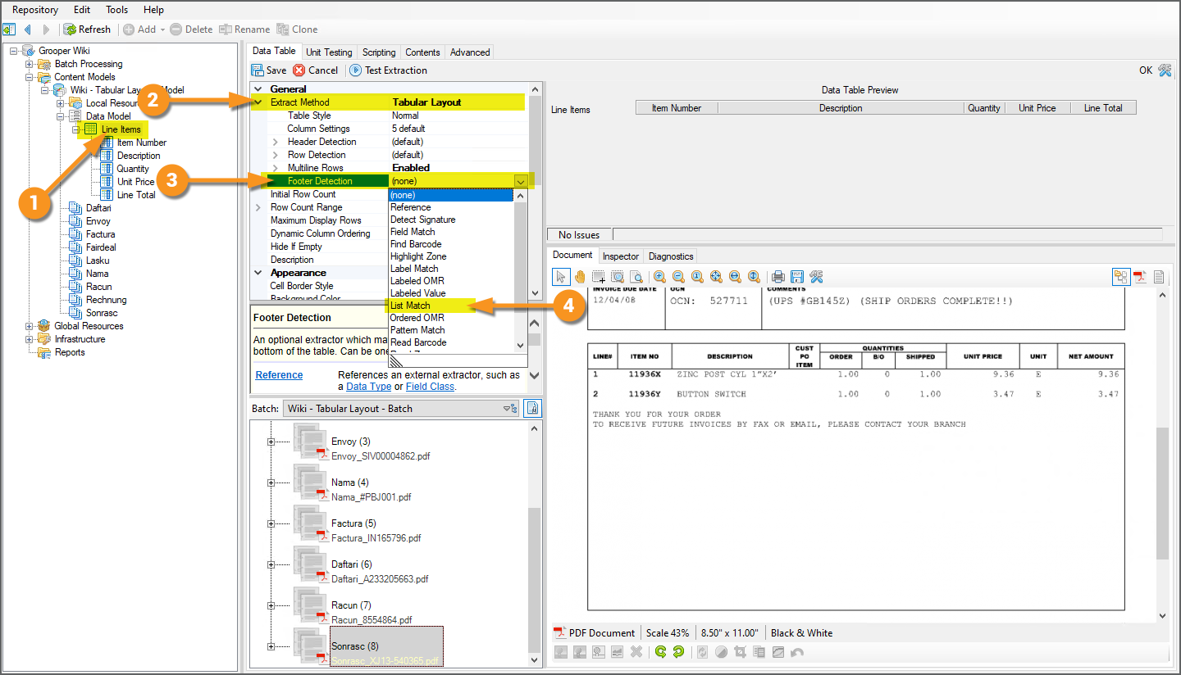
Task: Click the Reference help link
Action: click(x=279, y=375)
